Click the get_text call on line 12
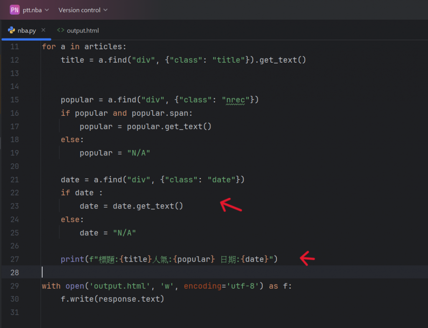Viewport: 428px width, 328px height. point(283,60)
